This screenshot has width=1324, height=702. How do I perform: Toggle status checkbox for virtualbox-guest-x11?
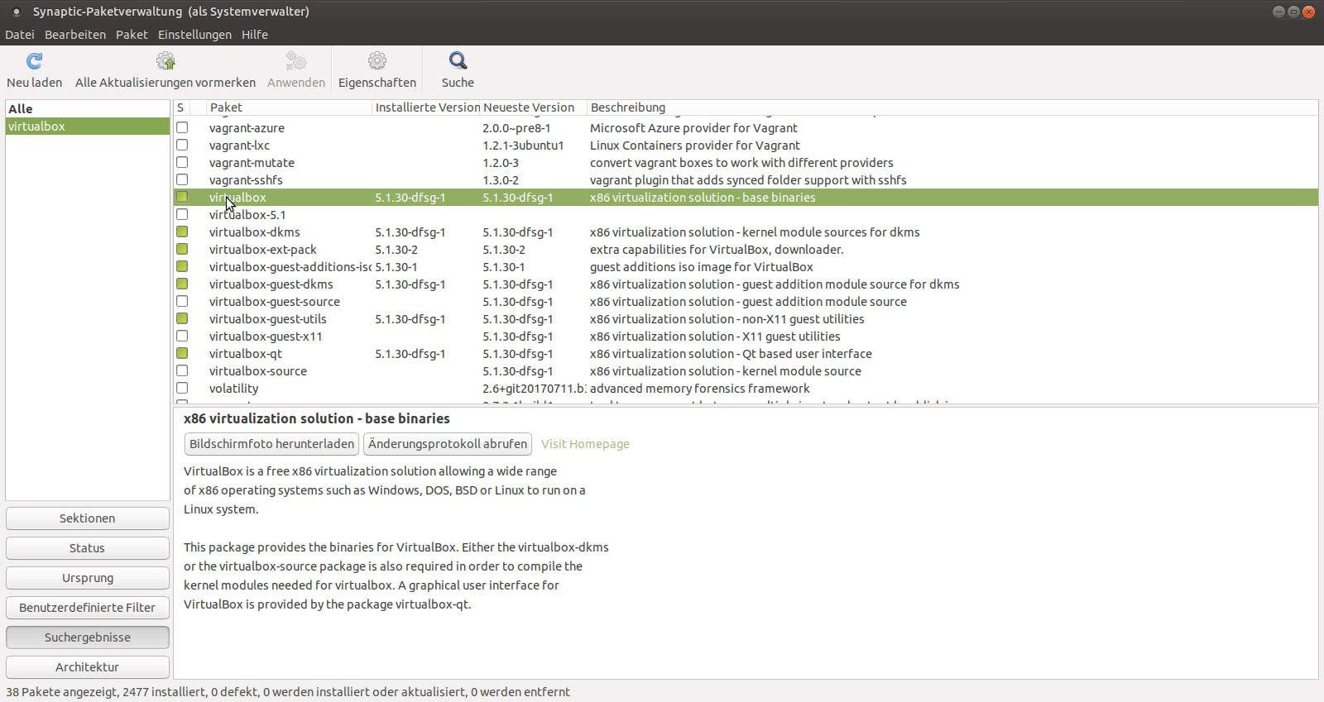click(x=182, y=336)
